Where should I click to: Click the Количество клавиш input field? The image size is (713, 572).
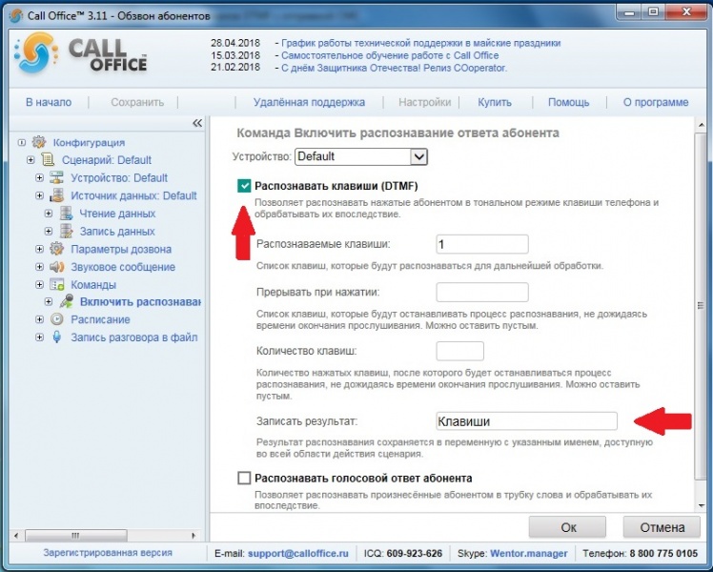tap(459, 351)
